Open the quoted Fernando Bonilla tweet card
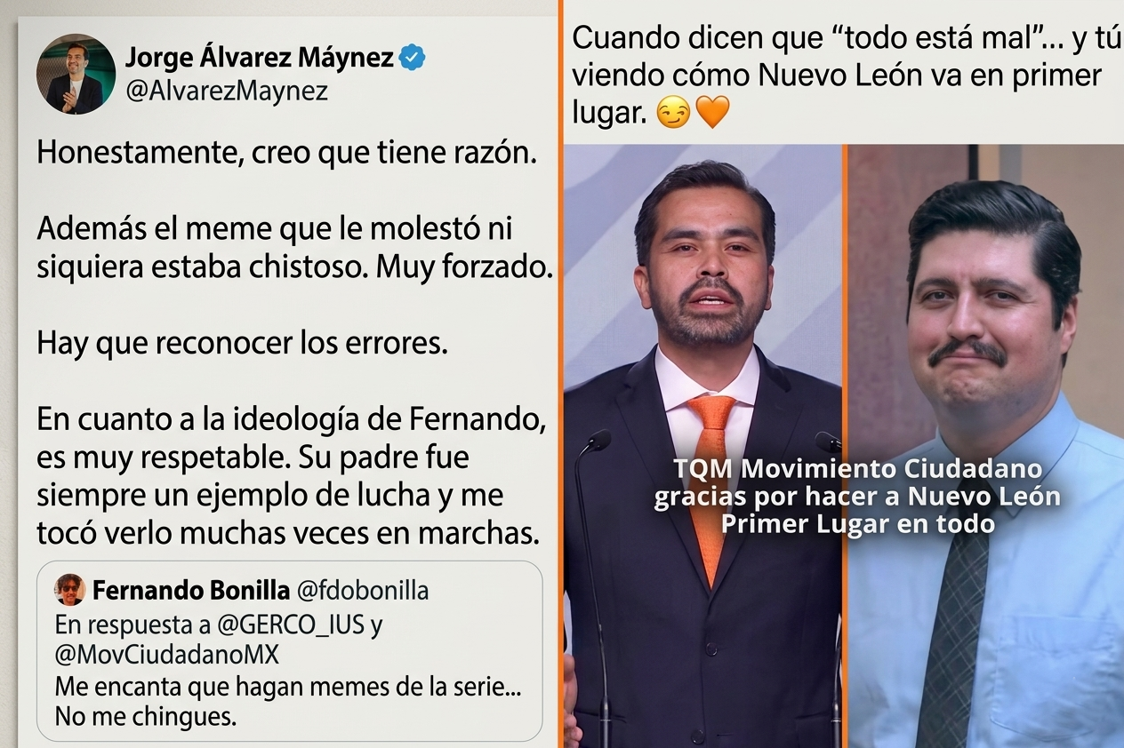The height and width of the screenshot is (748, 1124). [x=290, y=651]
